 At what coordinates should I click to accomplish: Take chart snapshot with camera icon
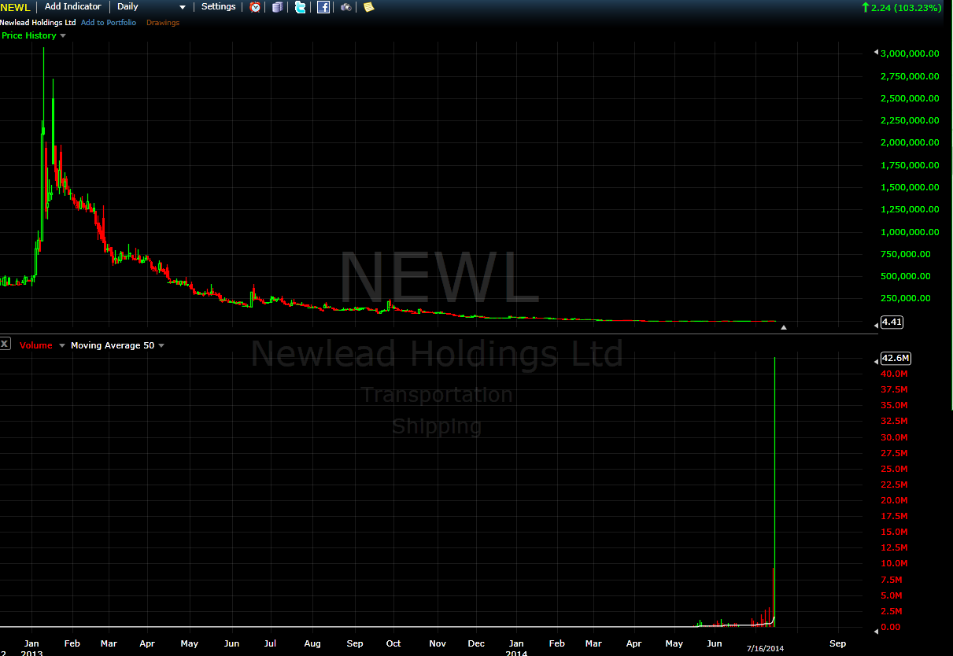[x=346, y=7]
